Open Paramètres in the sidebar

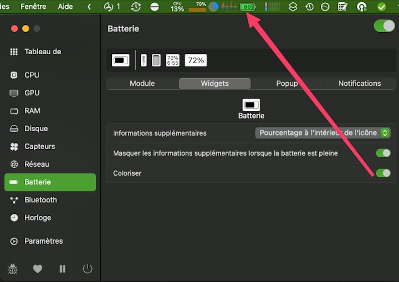click(43, 241)
